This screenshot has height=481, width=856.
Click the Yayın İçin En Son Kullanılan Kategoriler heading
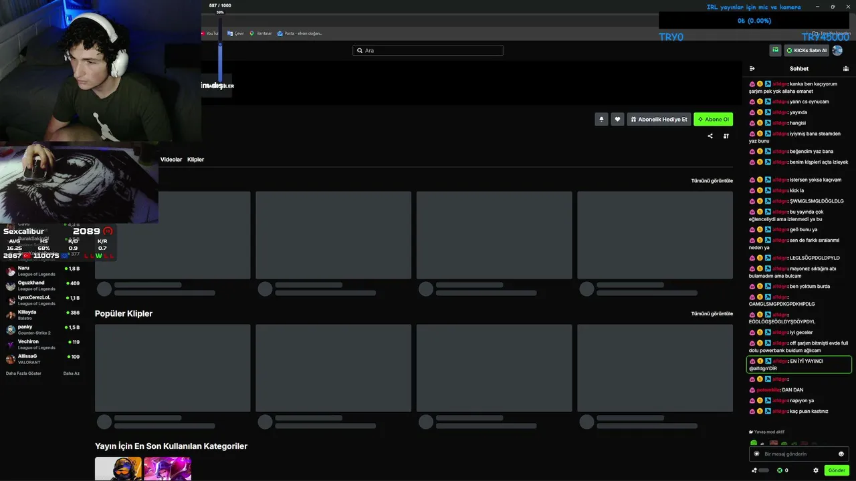pos(171,446)
